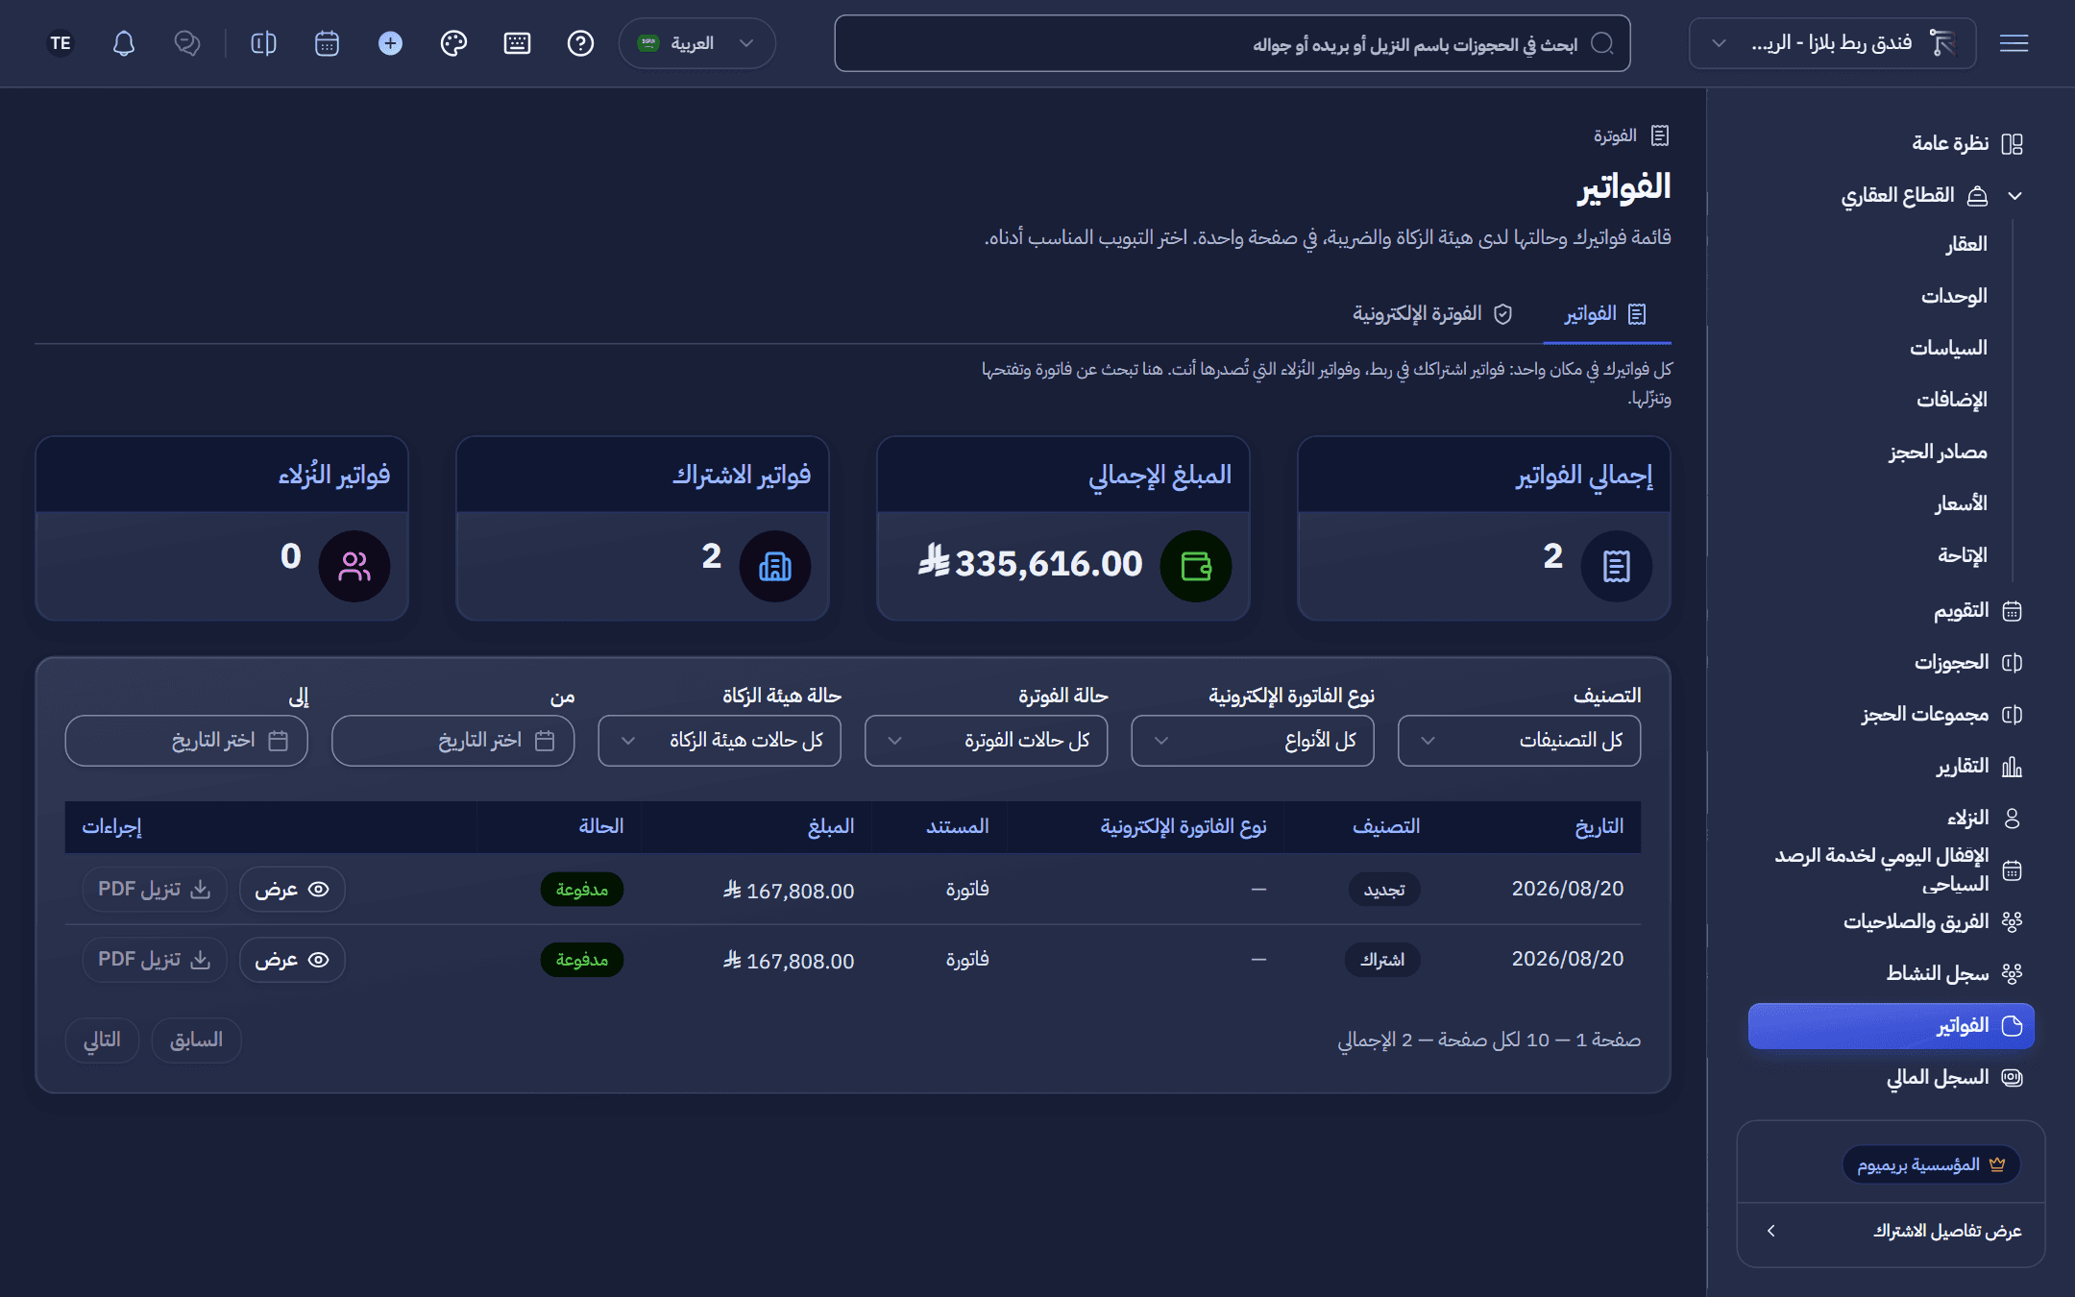Open the كل حالات الفوترة status dropdown
The height and width of the screenshot is (1297, 2075).
986,741
